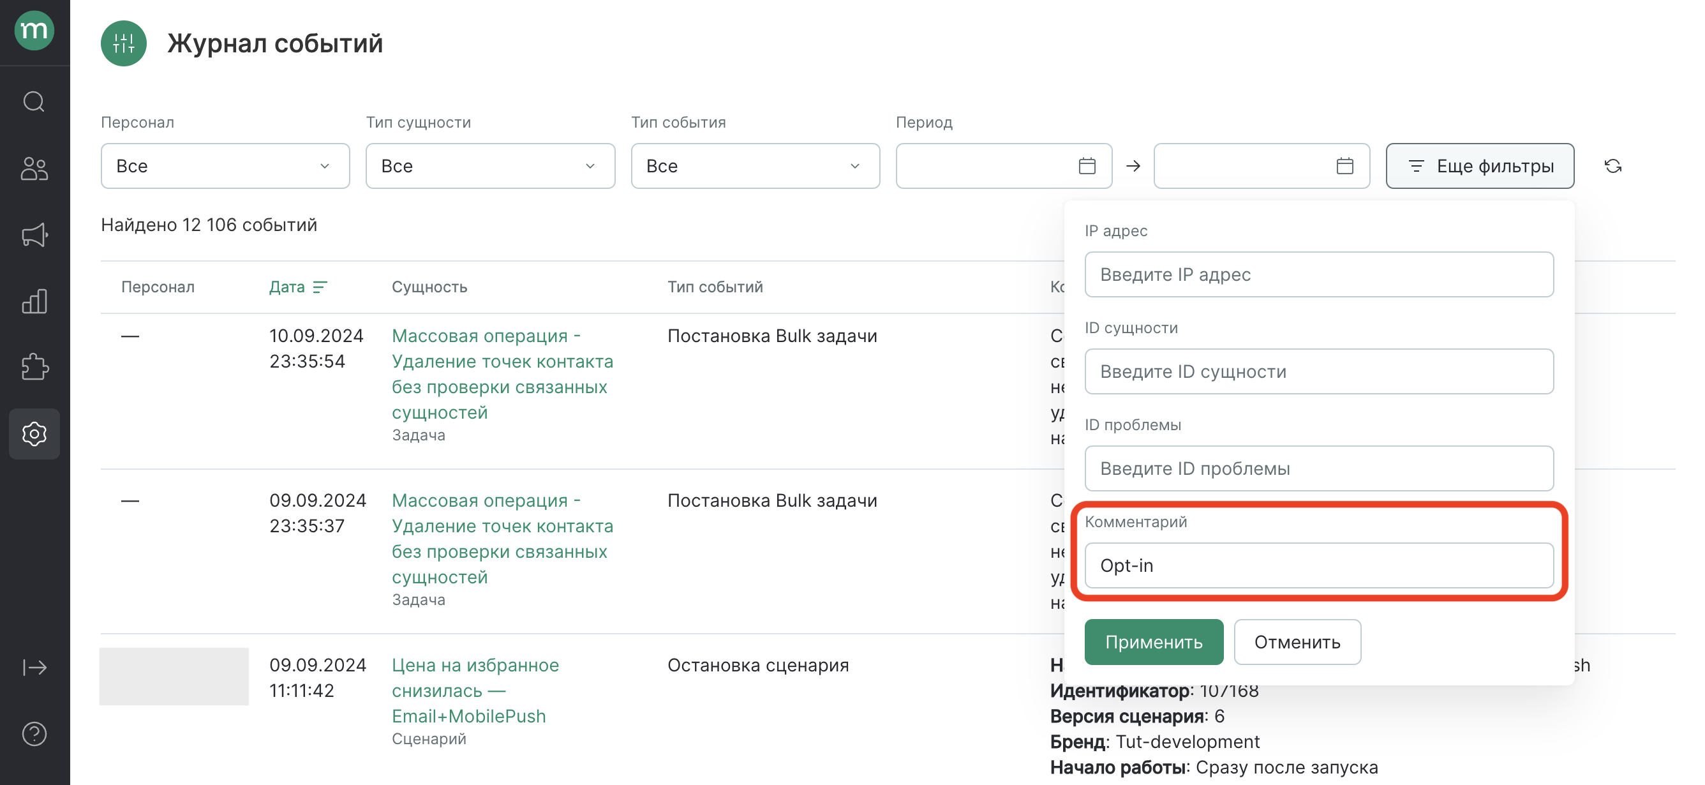Click the reset filters refresh icon
Image resolution: width=1705 pixels, height=785 pixels.
tap(1613, 166)
